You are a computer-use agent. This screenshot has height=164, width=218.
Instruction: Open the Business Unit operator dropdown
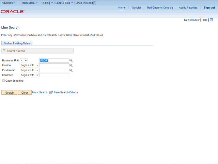click(x=24, y=60)
